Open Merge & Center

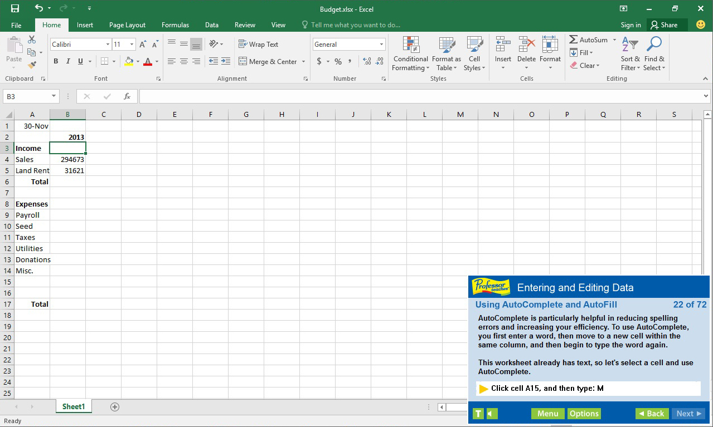tap(268, 61)
